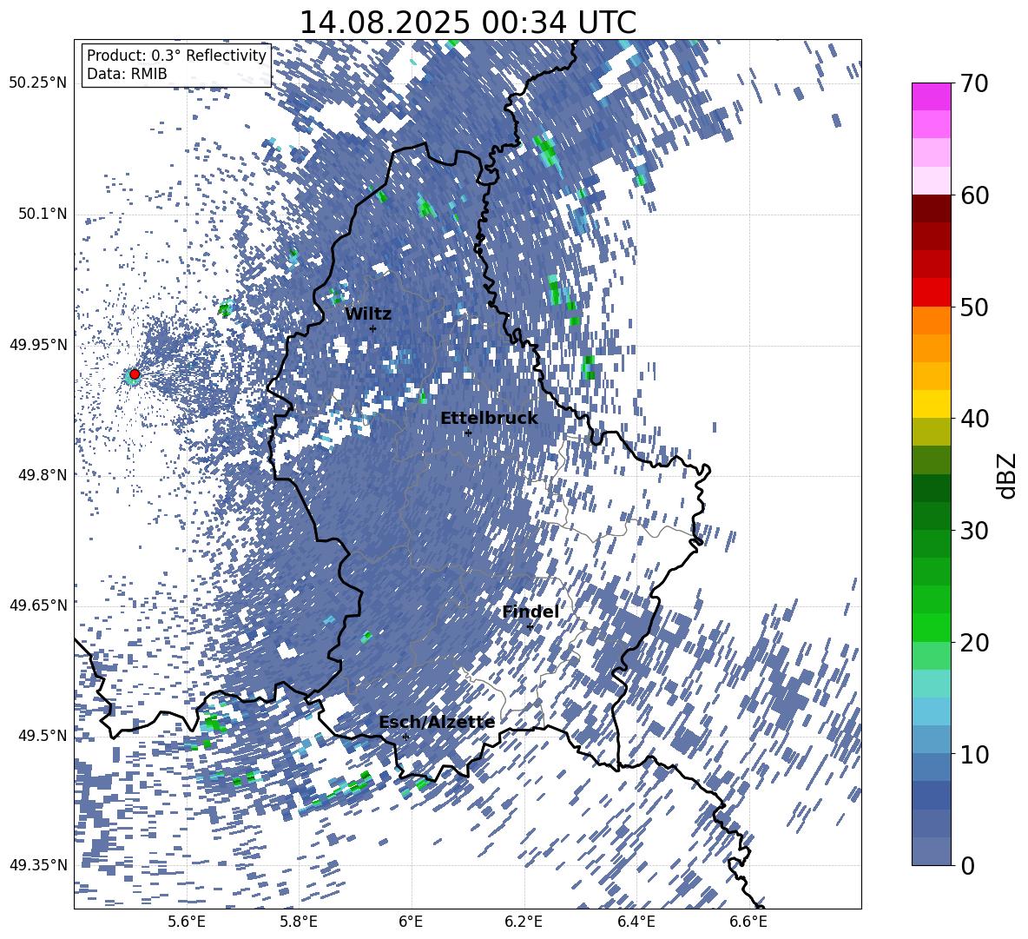1028x939 pixels.
Task: Click the 30 tick on the colorbar
Action: (974, 531)
